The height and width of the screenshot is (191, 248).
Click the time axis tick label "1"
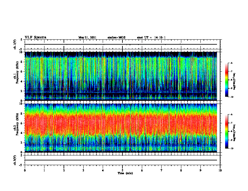click(x=44, y=170)
